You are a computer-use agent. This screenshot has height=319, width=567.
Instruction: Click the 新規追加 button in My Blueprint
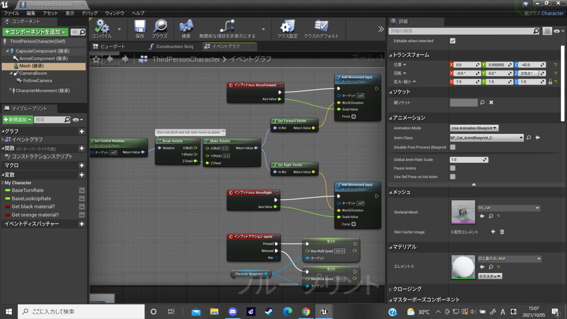point(18,120)
